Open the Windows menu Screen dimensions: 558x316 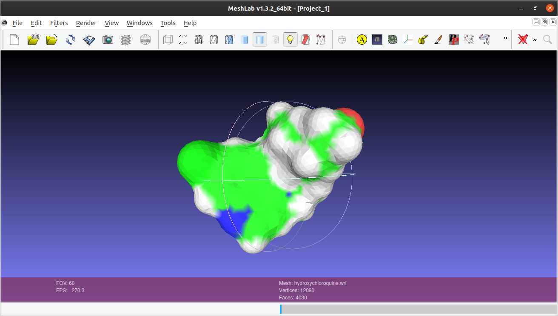[139, 23]
